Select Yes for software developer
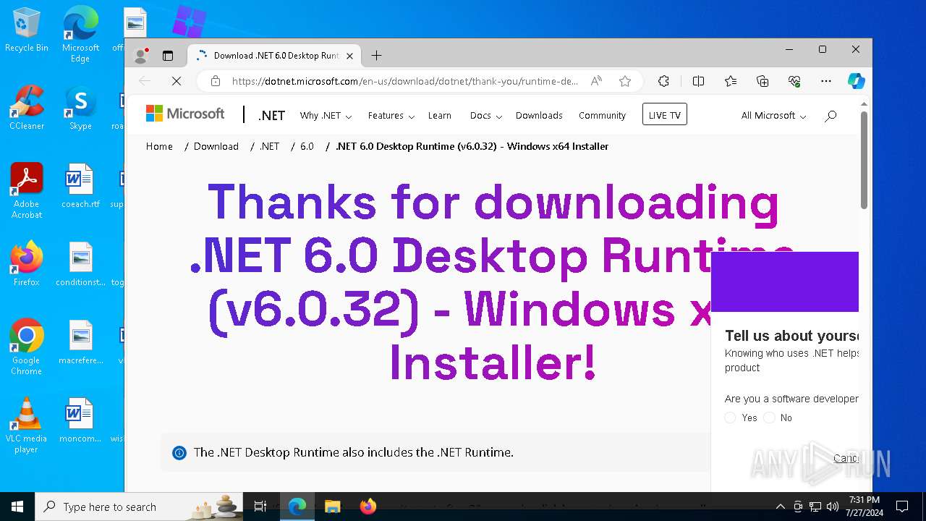The width and height of the screenshot is (926, 521). tap(730, 418)
